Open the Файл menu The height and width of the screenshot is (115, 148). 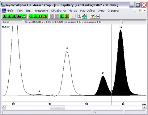(x=11, y=11)
